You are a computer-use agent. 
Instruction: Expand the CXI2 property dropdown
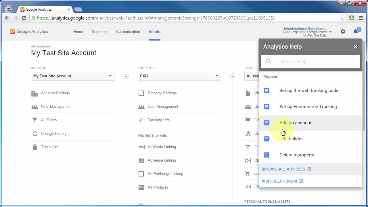(179, 76)
